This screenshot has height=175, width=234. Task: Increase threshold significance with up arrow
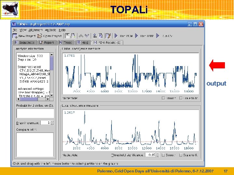point(158,154)
